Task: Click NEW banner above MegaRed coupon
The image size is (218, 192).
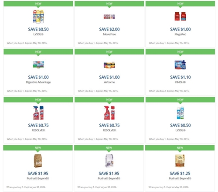Action: pos(181,3)
